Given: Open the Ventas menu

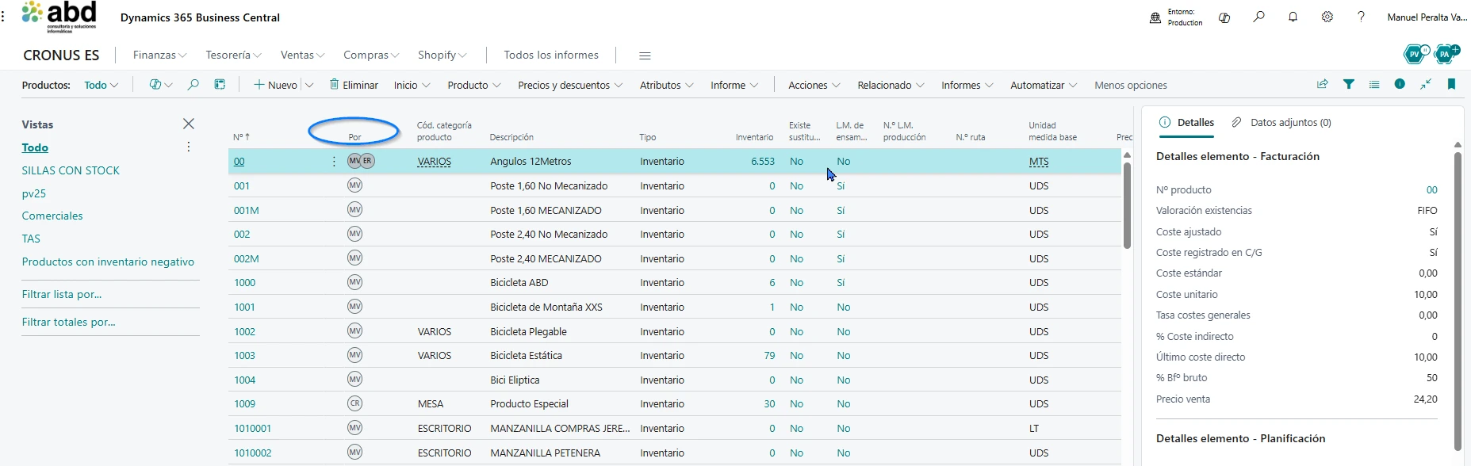Looking at the screenshot, I should tap(302, 55).
